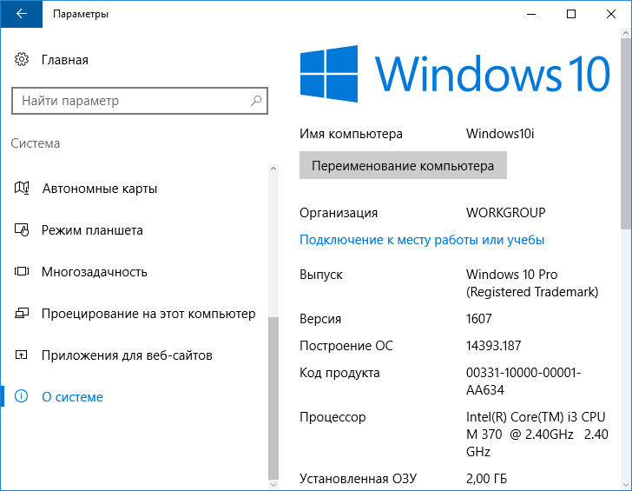632x491 pixels.
Task: Click the sidebar scrollbar down arrow
Action: (273, 483)
